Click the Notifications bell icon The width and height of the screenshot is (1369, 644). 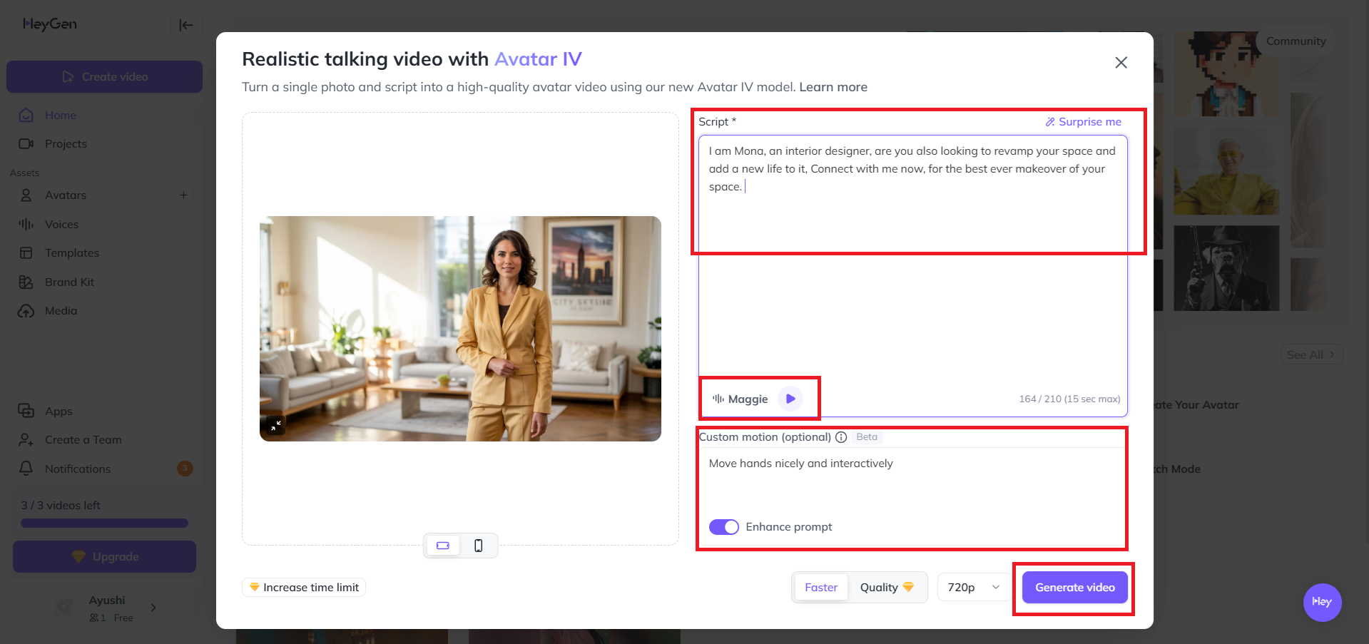pyautogui.click(x=26, y=469)
